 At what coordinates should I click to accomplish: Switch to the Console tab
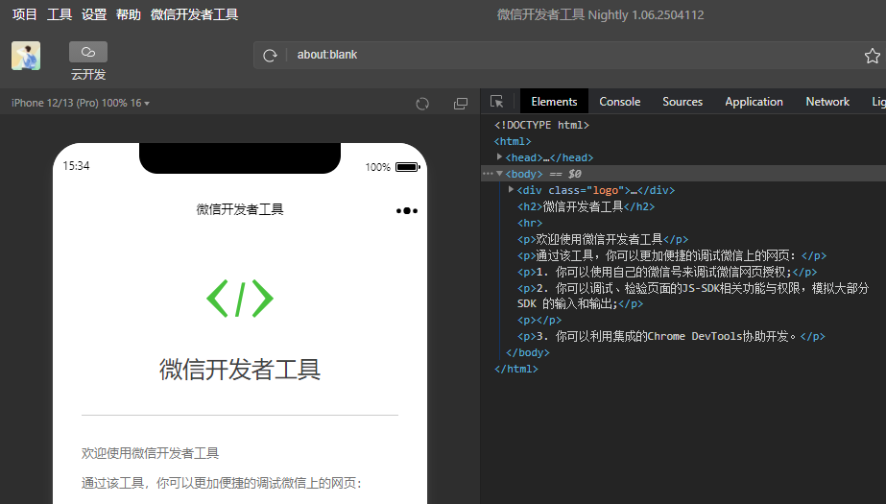coord(619,102)
